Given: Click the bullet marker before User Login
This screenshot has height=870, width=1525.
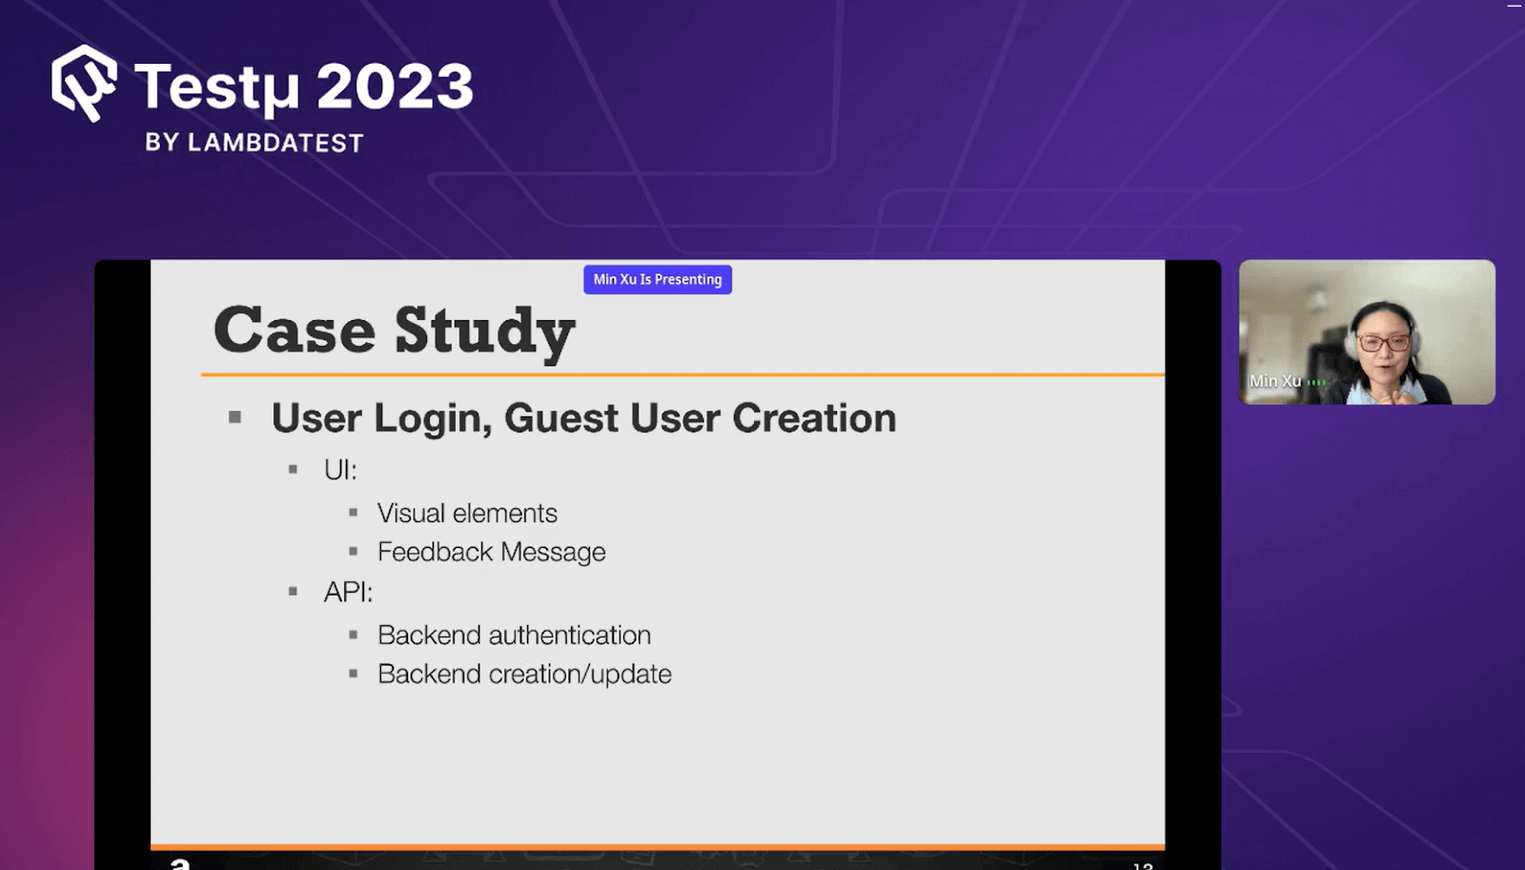Looking at the screenshot, I should coord(235,417).
